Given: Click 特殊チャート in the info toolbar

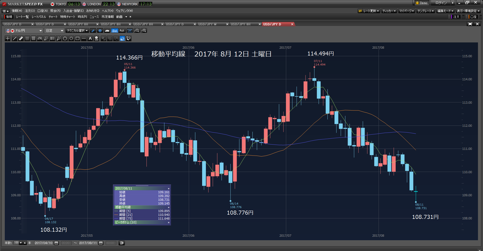Looking at the screenshot, I should (68, 17).
